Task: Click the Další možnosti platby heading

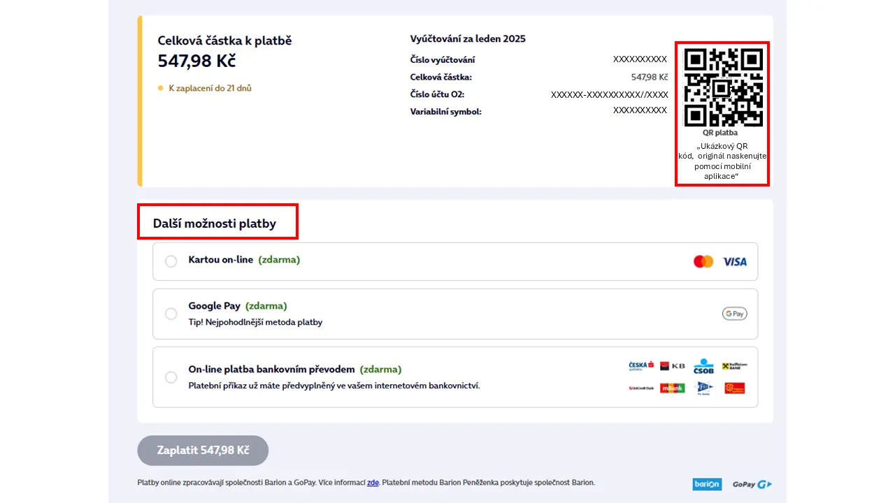Action: pyautogui.click(x=215, y=224)
